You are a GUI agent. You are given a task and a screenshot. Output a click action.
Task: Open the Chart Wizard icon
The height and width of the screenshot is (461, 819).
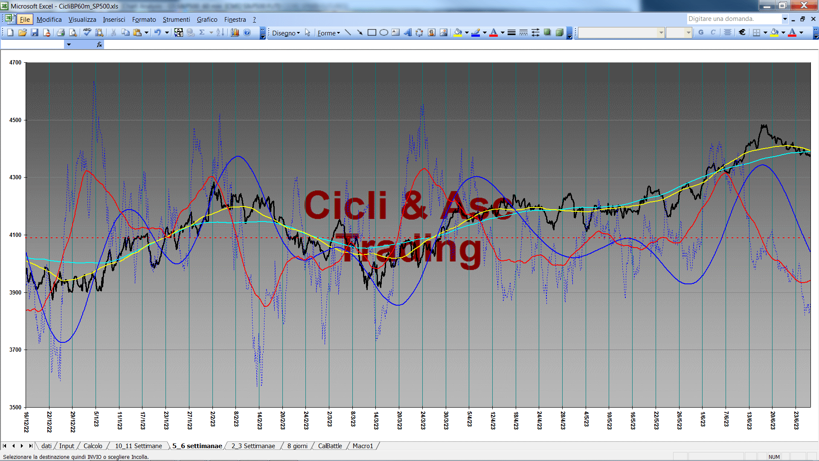(235, 32)
